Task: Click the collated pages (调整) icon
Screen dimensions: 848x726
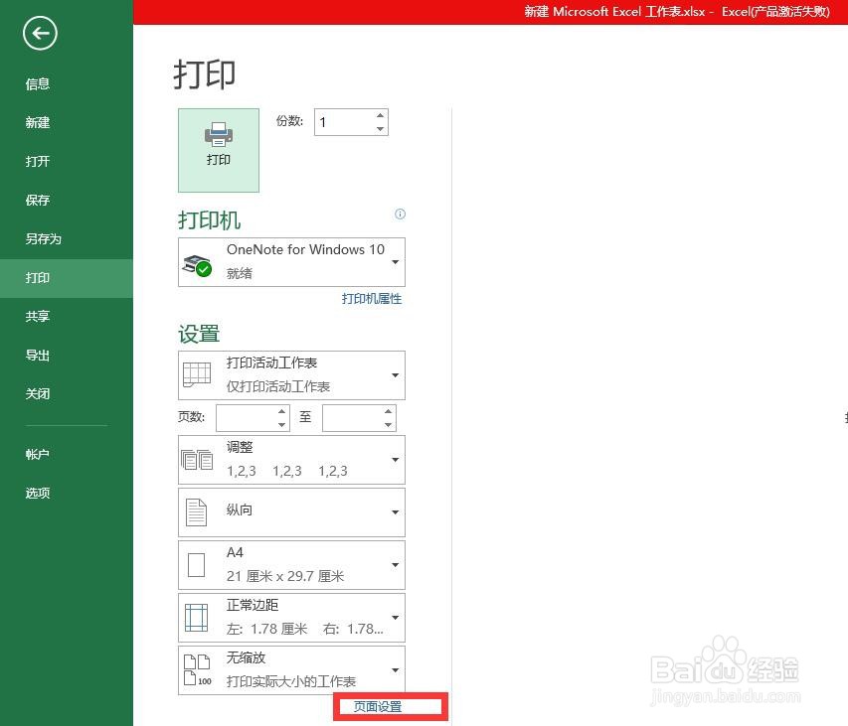Action: pos(198,459)
